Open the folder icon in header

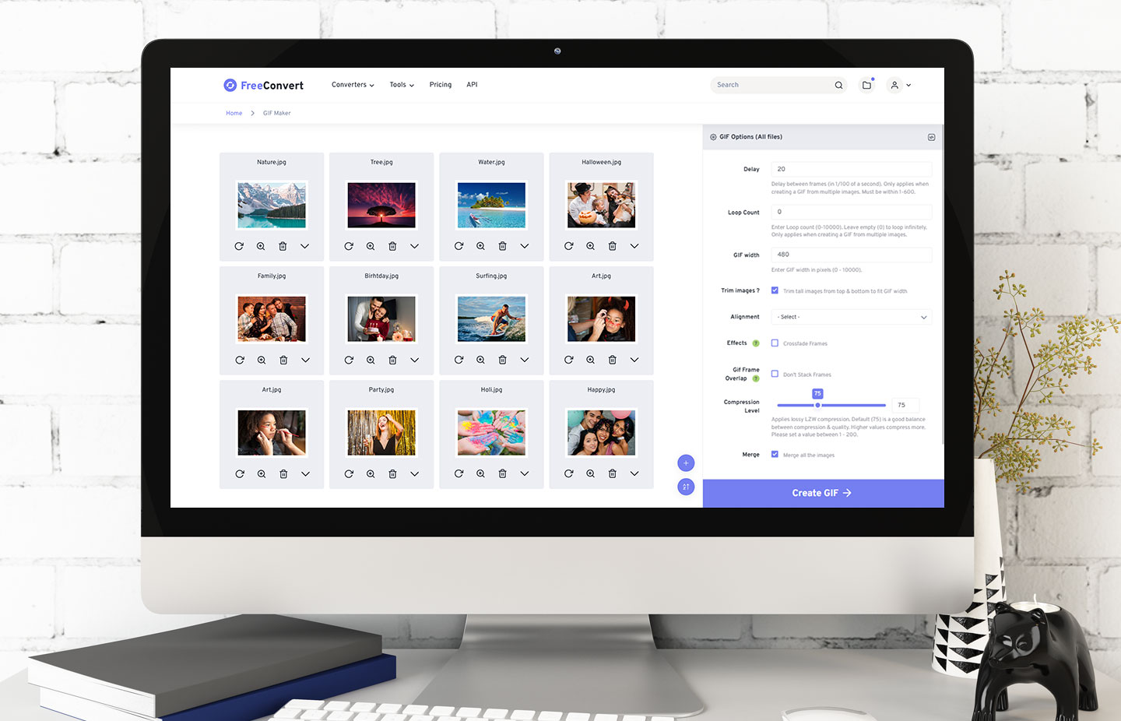click(866, 85)
